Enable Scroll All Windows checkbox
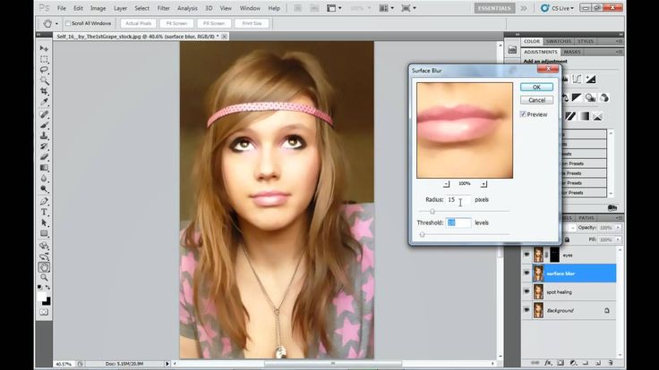Image resolution: width=659 pixels, height=370 pixels. click(x=68, y=22)
